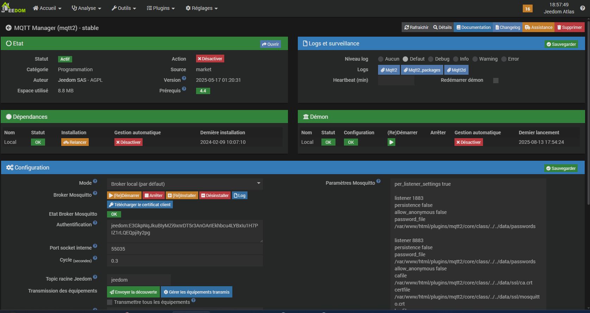Check the Redémarrer démon checkbox

pos(496,80)
